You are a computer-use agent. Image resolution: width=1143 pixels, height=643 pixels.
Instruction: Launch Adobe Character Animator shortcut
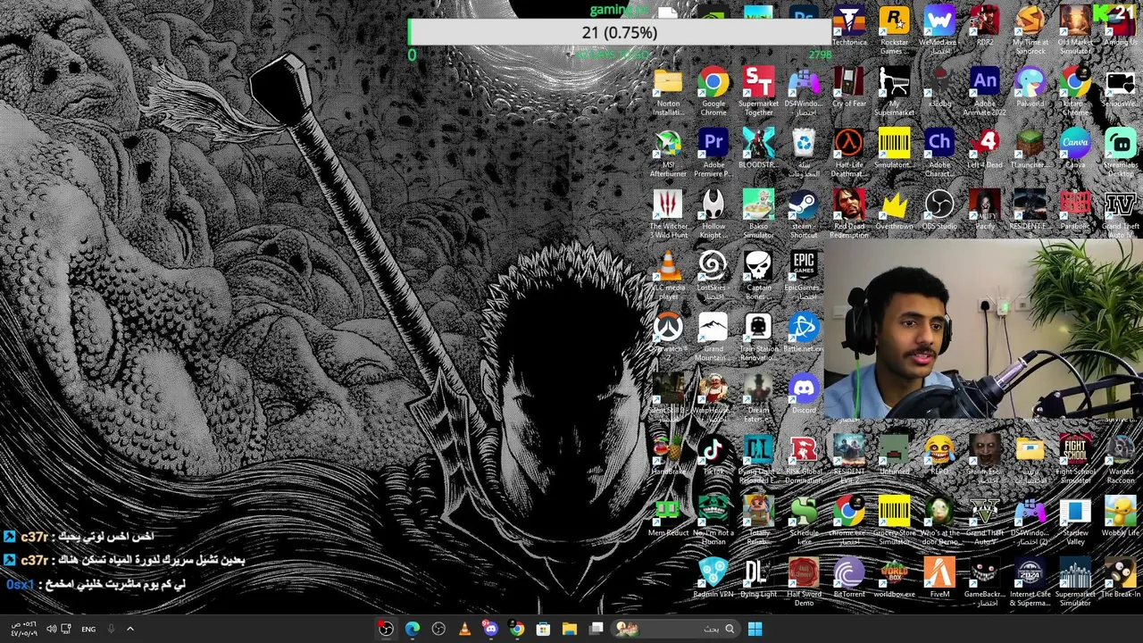tap(939, 154)
